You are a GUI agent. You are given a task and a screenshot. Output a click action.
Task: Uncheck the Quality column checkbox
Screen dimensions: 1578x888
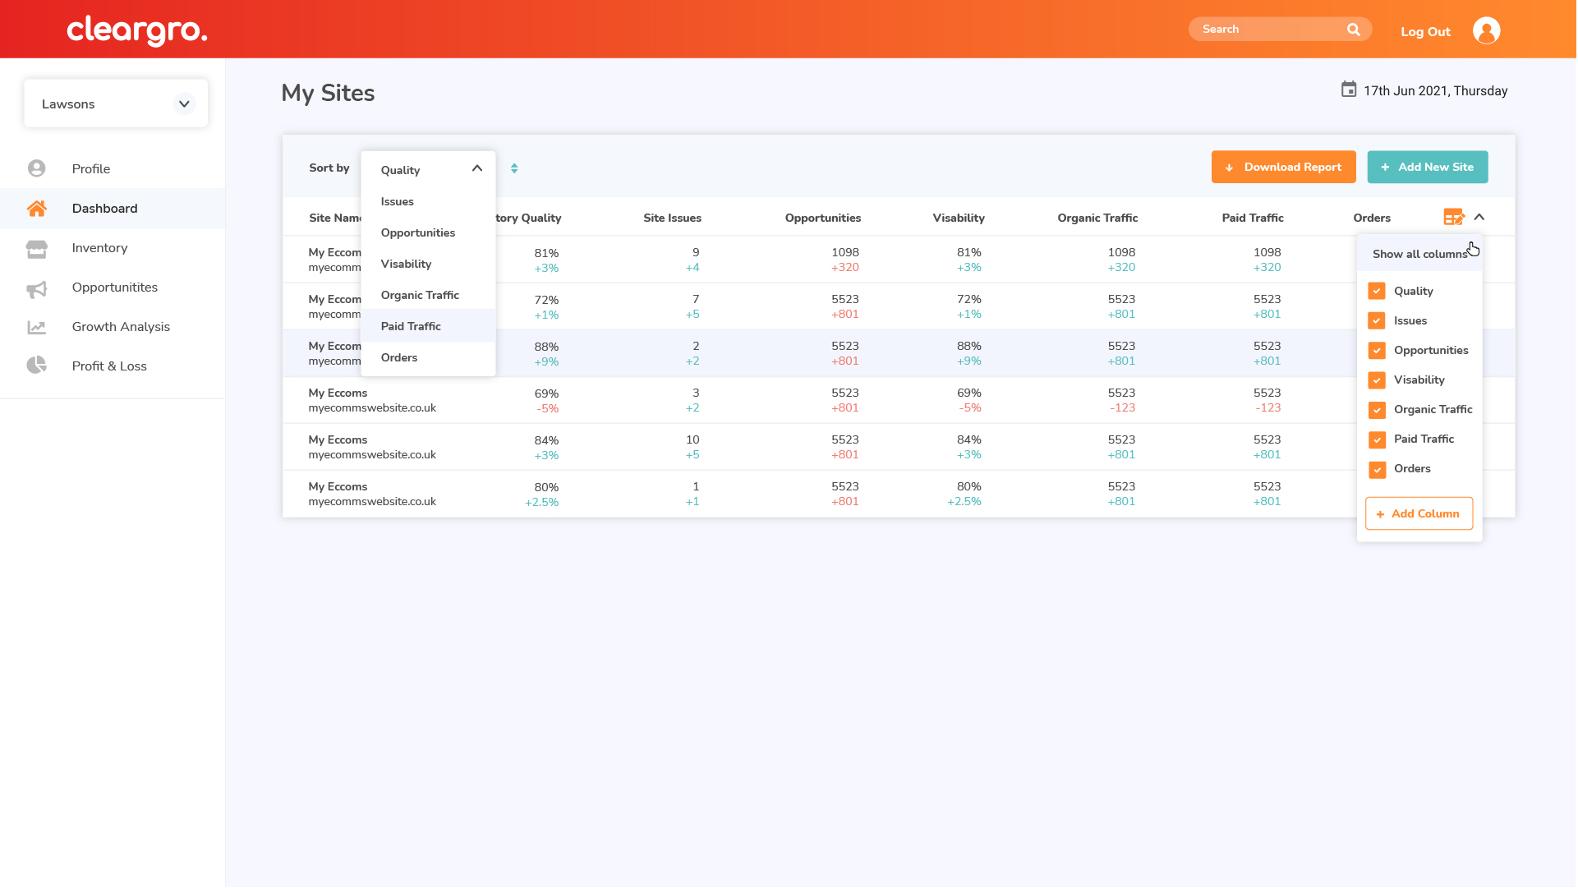coord(1377,292)
